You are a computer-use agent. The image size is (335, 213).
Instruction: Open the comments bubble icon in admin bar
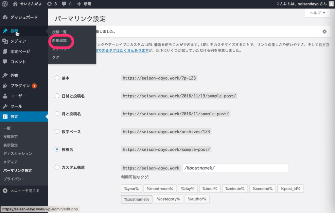coord(64,4)
